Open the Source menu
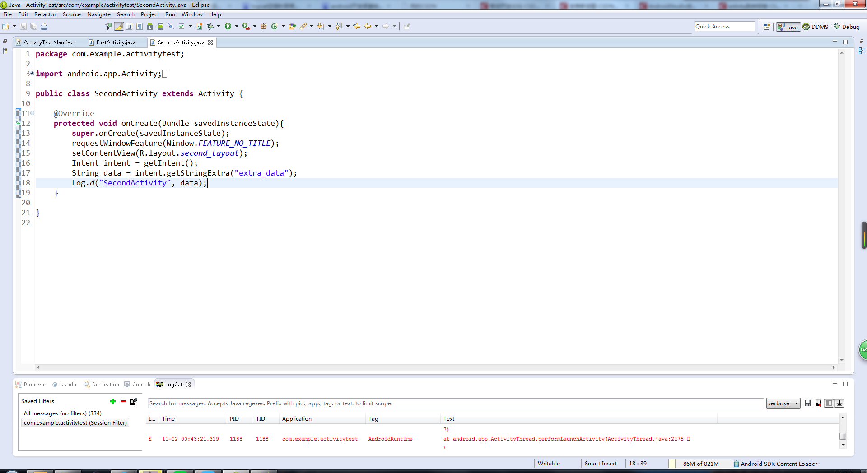Image resolution: width=867 pixels, height=473 pixels. pyautogui.click(x=72, y=14)
